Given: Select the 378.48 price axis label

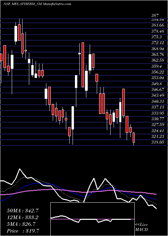Looking at the screenshot, I should pyautogui.click(x=158, y=31).
